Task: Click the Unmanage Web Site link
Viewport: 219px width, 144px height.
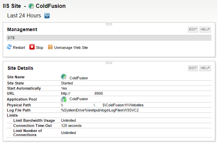Action: pos(71,48)
